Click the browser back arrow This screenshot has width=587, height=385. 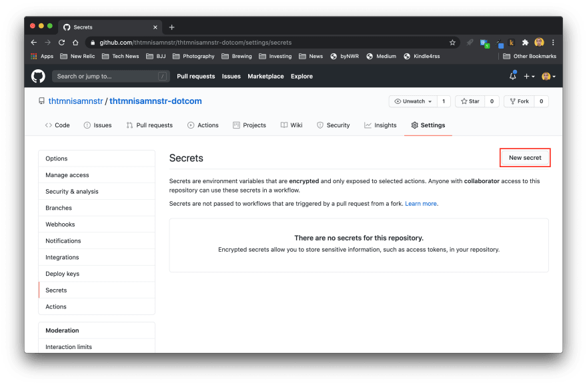(x=34, y=43)
